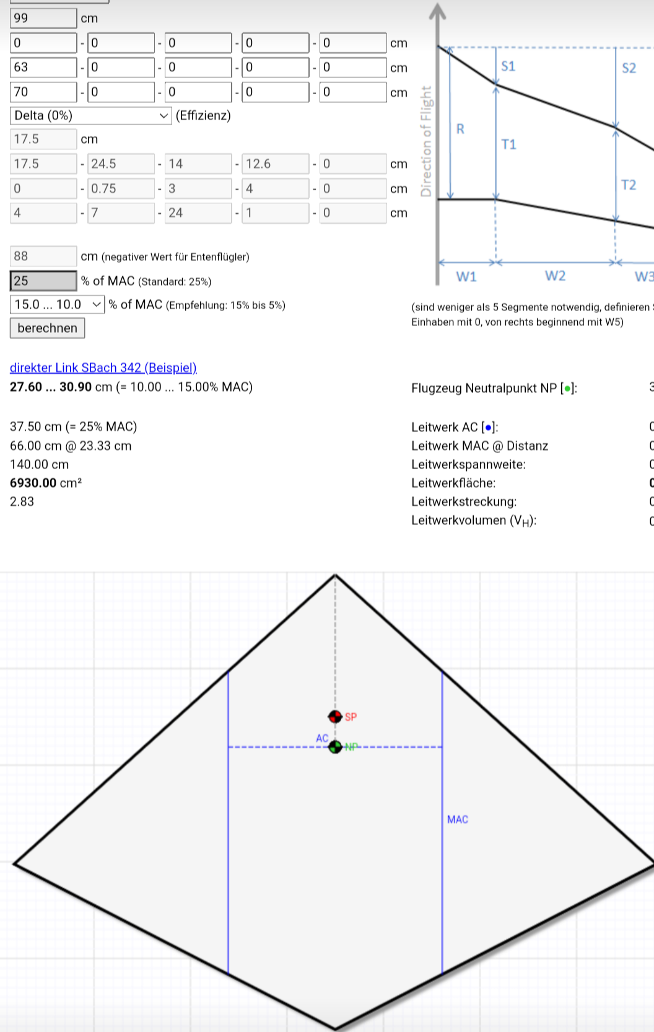Click the AC label beside the neutral point
Viewport: 654px width, 1032px height.
[x=321, y=738]
